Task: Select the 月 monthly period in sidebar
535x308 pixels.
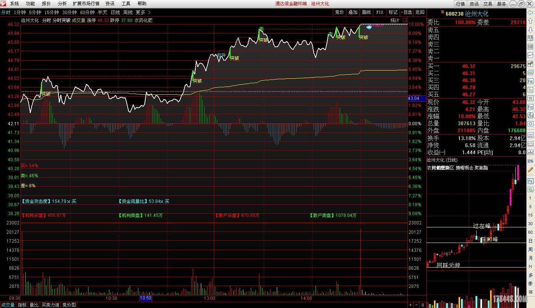Action: click(530, 258)
